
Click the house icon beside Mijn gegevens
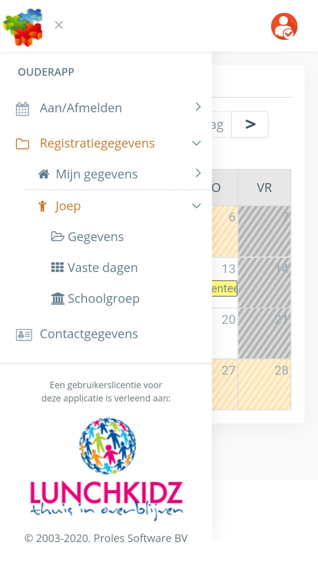point(44,174)
